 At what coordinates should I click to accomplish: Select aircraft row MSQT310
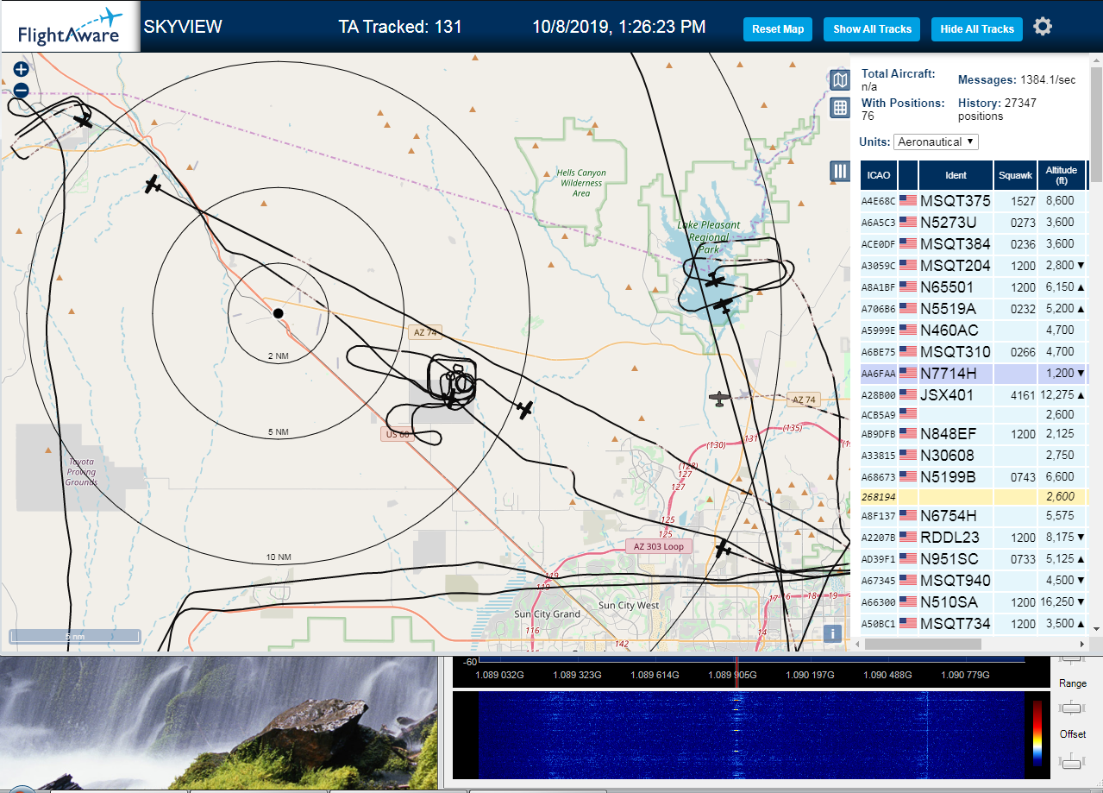tap(974, 351)
